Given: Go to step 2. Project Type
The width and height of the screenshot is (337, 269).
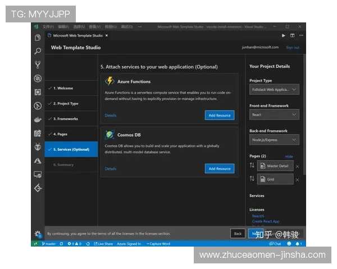Looking at the screenshot, I should 66,104.
